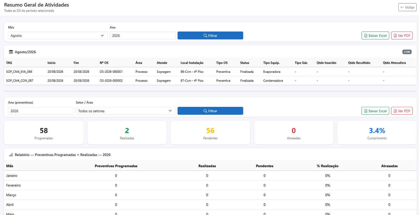Click the Nº OS column header
419x215 pixels.
pos(104,63)
